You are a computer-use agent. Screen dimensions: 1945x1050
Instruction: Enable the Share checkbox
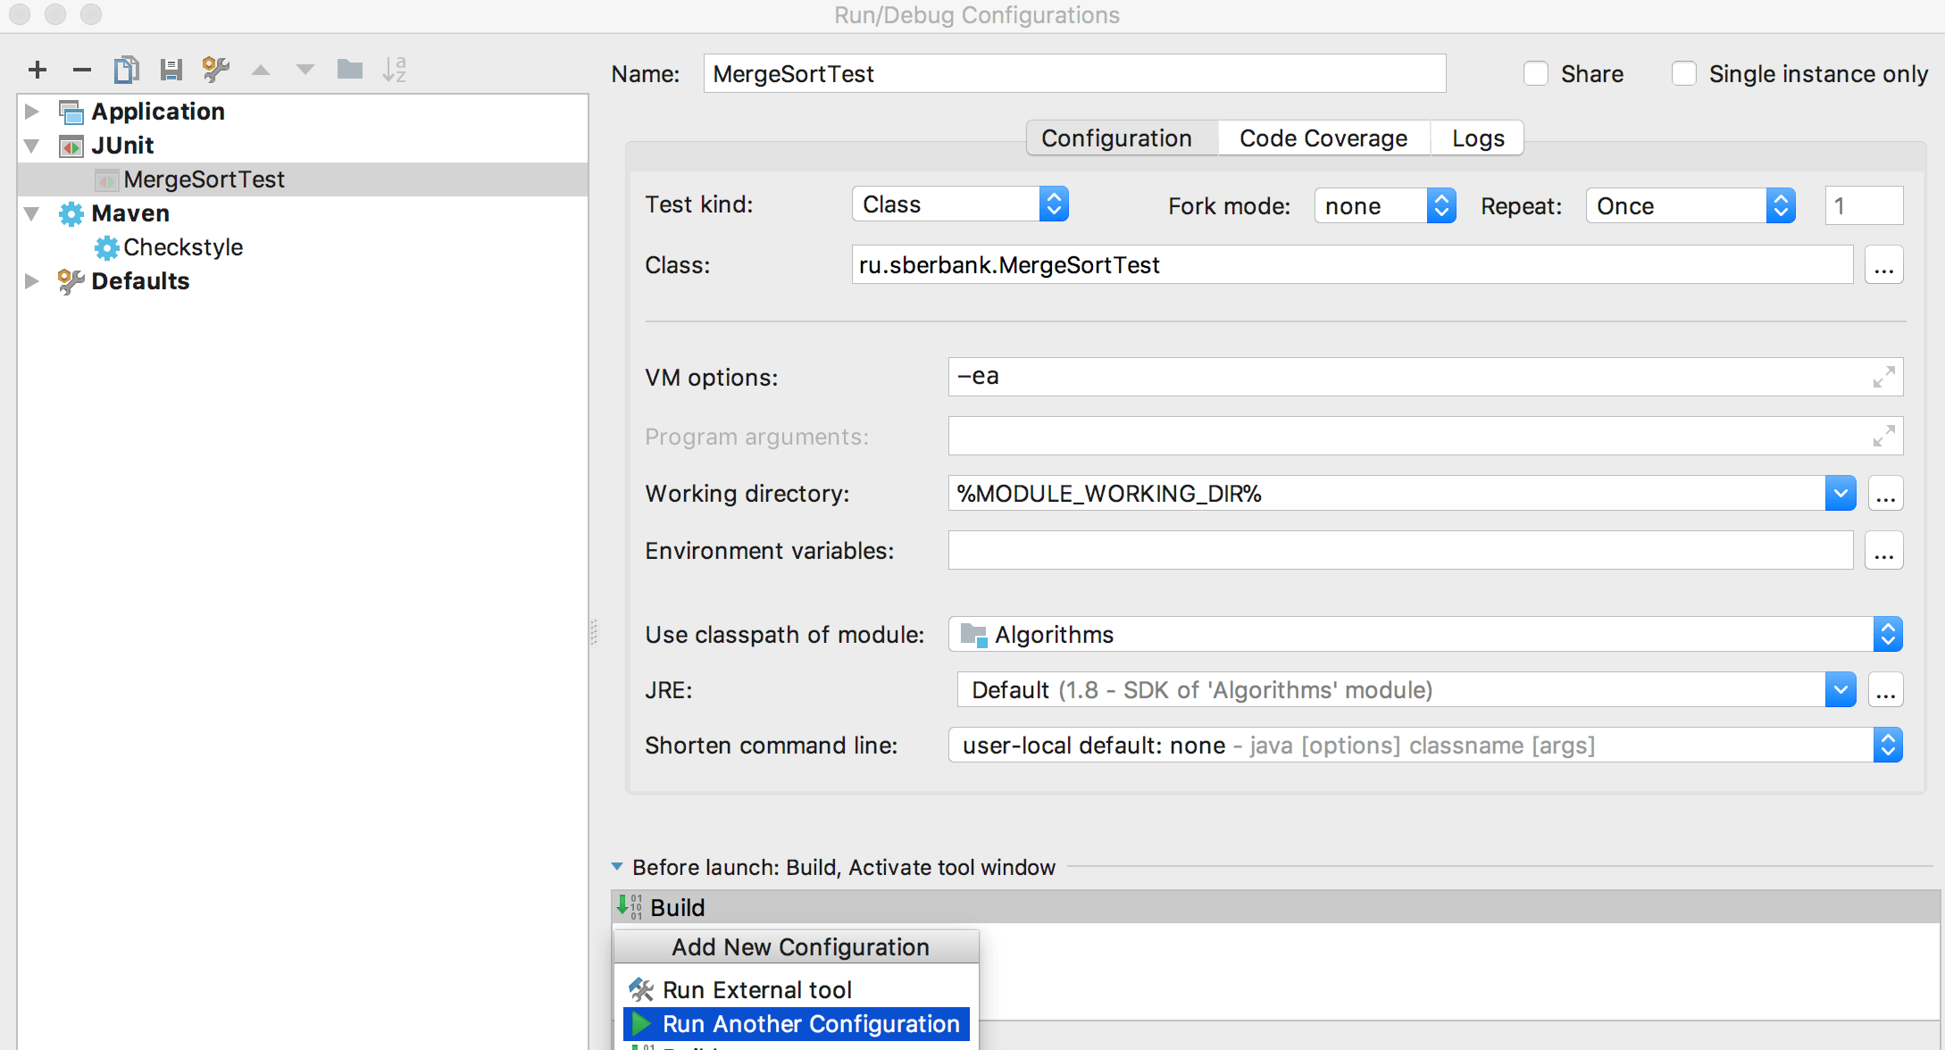pyautogui.click(x=1536, y=74)
